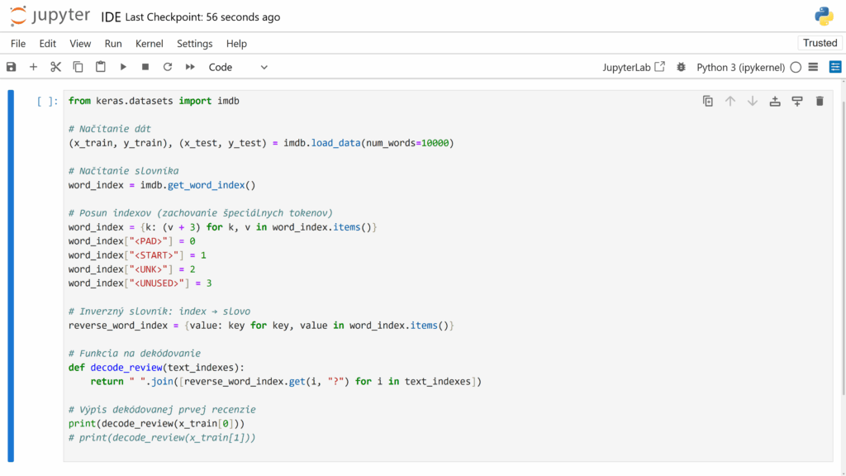Check the kernel status circle indicator
846x476 pixels.
coord(796,68)
